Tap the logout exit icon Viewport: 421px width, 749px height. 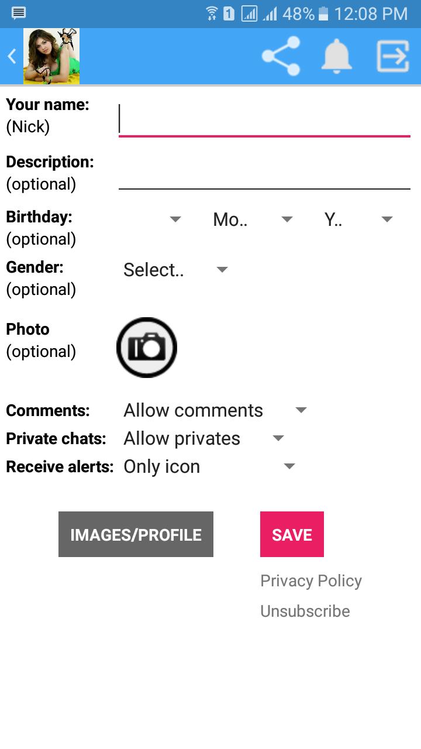click(392, 56)
